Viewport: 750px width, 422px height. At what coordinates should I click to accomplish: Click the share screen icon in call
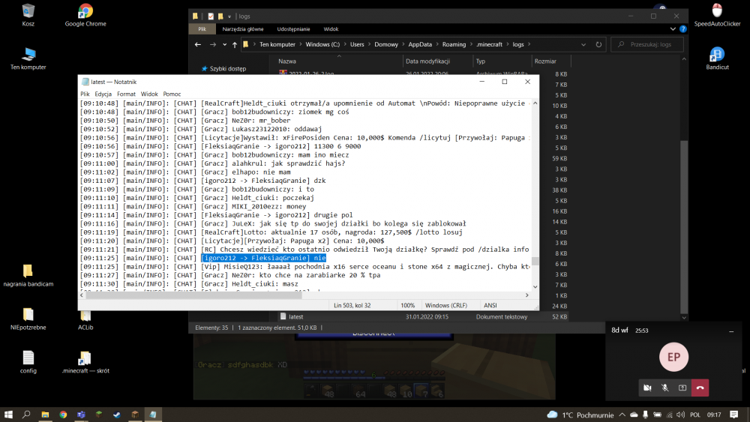click(682, 388)
